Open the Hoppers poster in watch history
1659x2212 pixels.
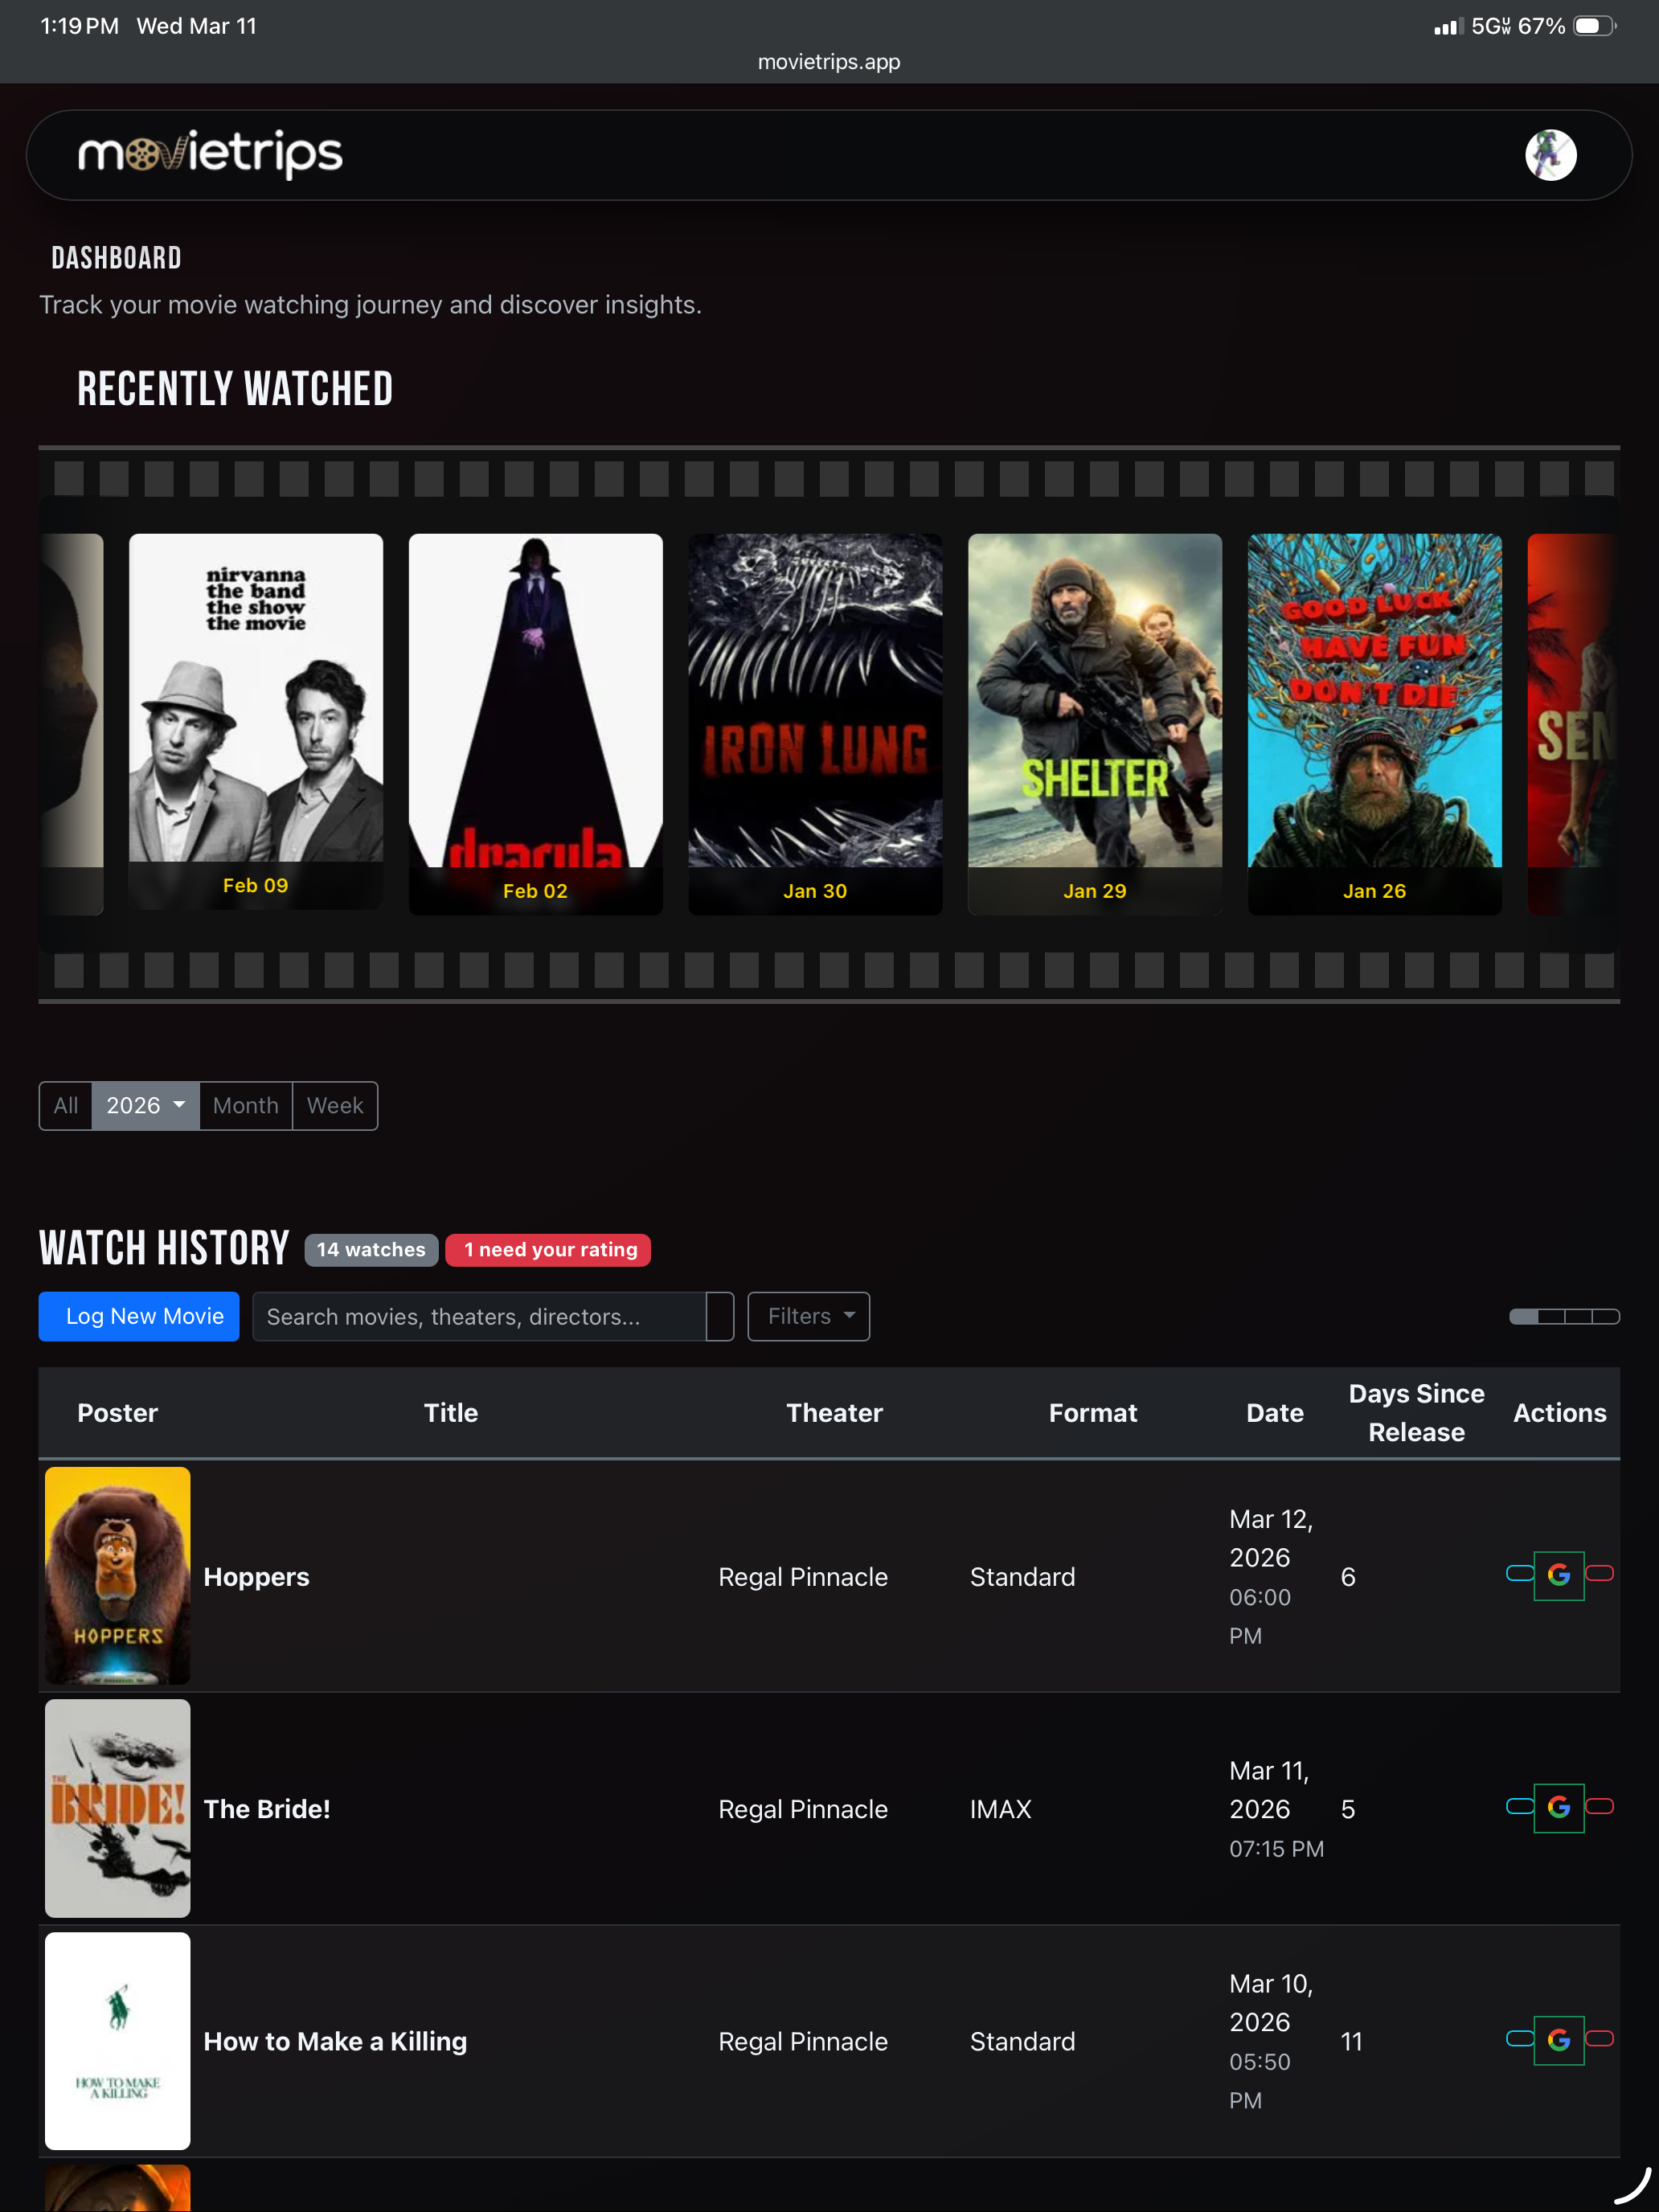point(118,1575)
